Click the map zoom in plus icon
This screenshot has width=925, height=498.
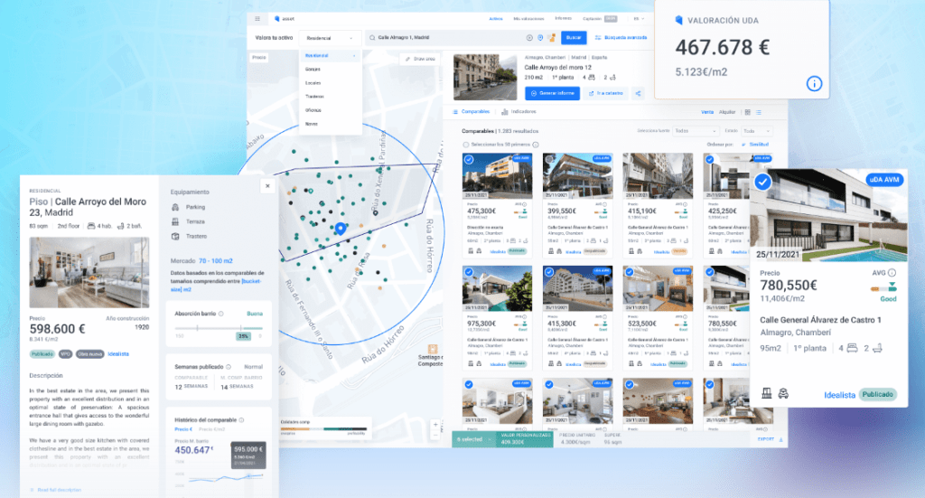tap(435, 424)
